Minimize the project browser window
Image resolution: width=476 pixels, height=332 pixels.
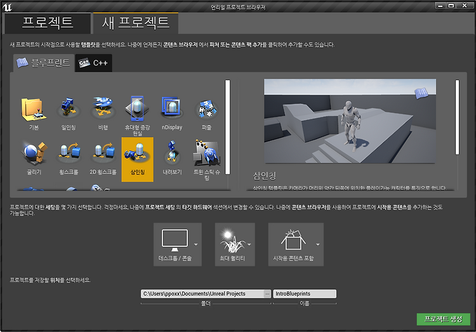[x=440, y=6]
